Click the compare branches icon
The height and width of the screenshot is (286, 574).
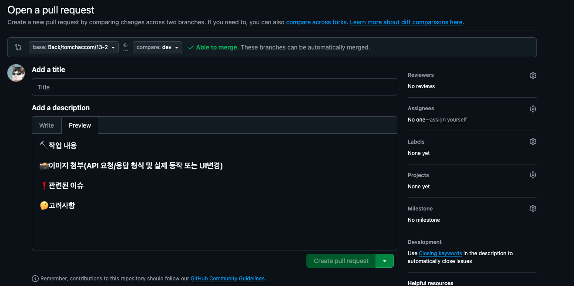click(18, 47)
